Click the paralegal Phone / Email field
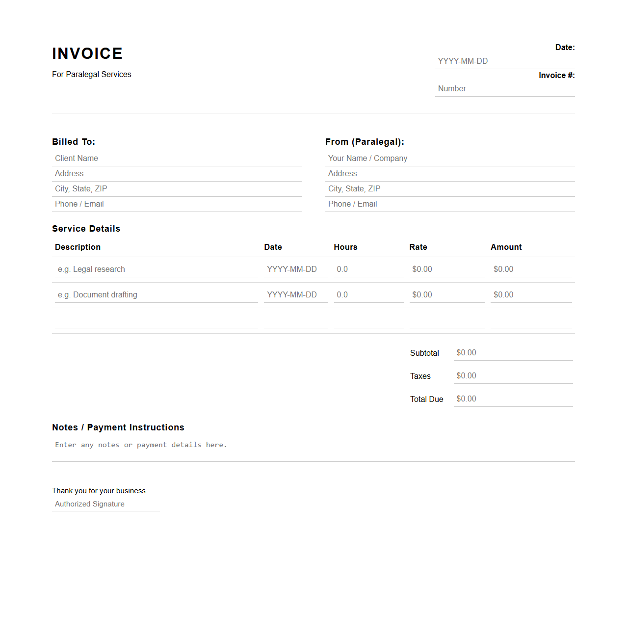The height and width of the screenshot is (638, 627). [449, 204]
